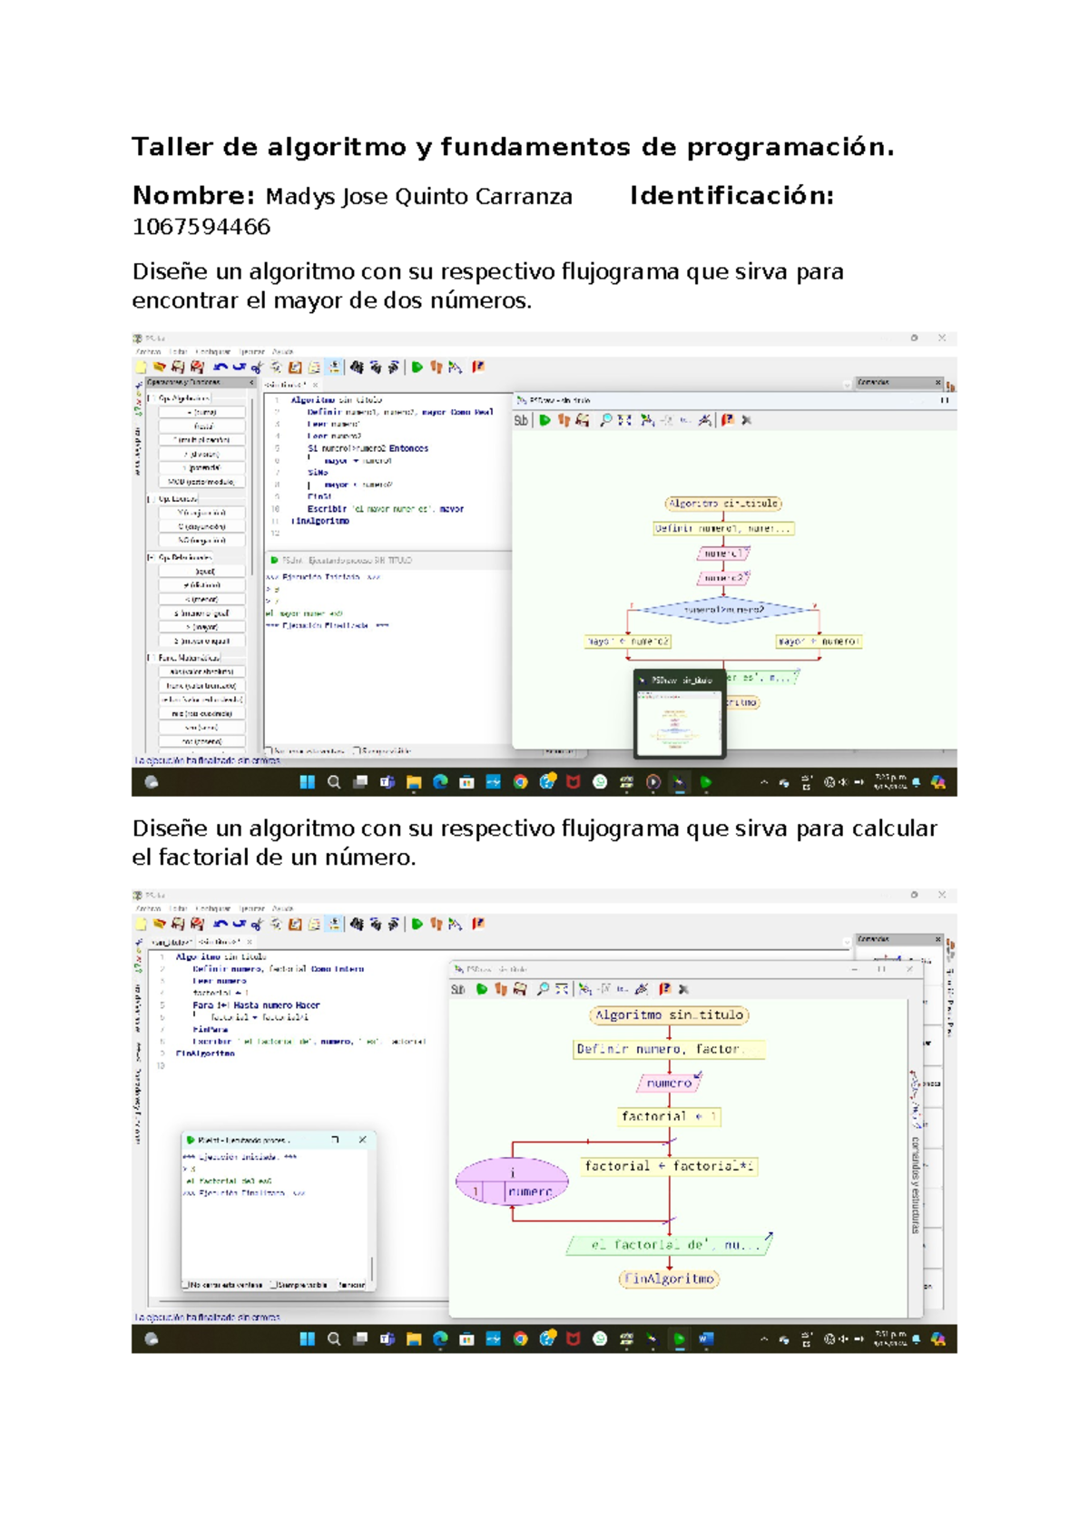1089x1539 pixels.
Task: Select first editor tab in factorial screenshot
Action: [x=172, y=942]
